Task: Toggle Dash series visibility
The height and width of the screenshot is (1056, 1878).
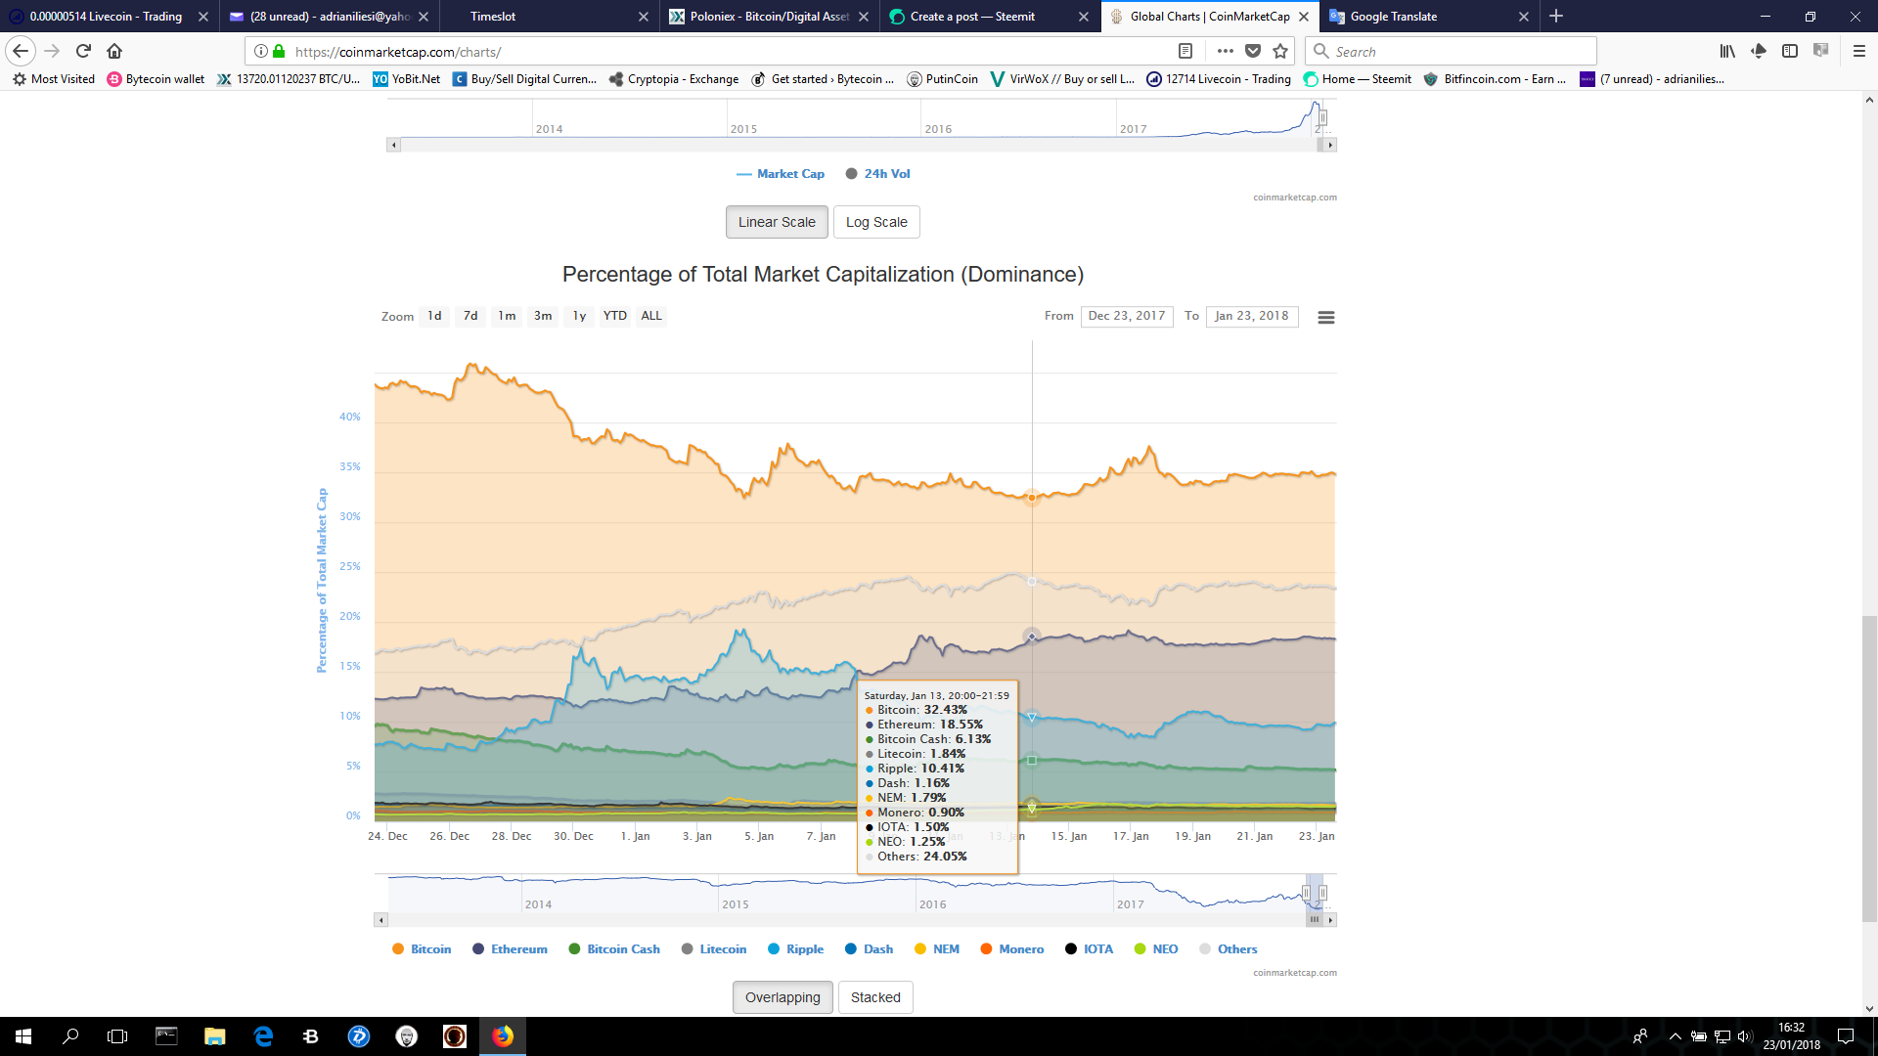Action: [869, 949]
